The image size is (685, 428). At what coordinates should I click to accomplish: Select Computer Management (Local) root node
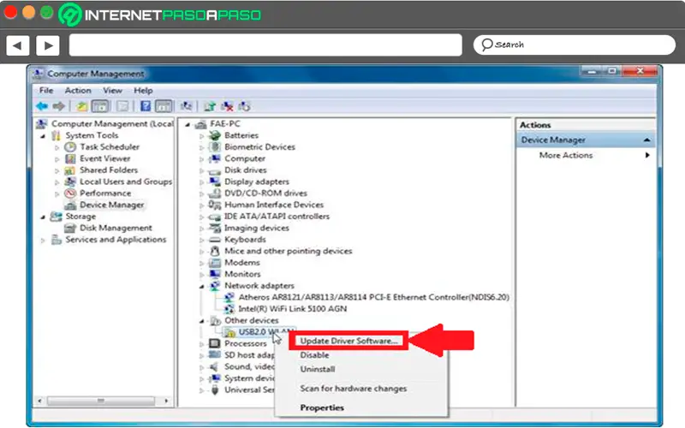pyautogui.click(x=112, y=123)
